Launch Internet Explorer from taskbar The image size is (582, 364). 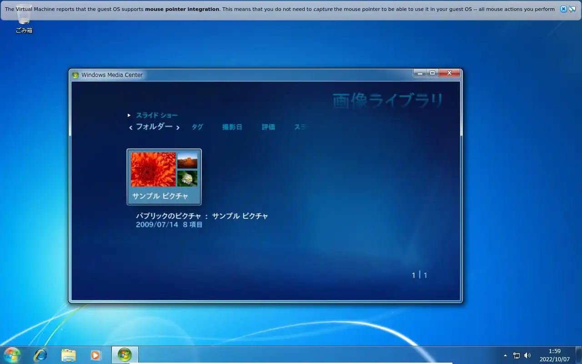pos(41,355)
